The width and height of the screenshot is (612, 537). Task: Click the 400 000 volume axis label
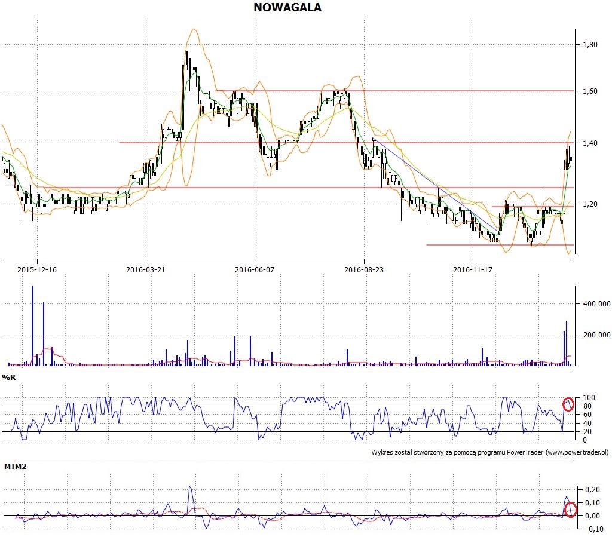click(x=596, y=304)
